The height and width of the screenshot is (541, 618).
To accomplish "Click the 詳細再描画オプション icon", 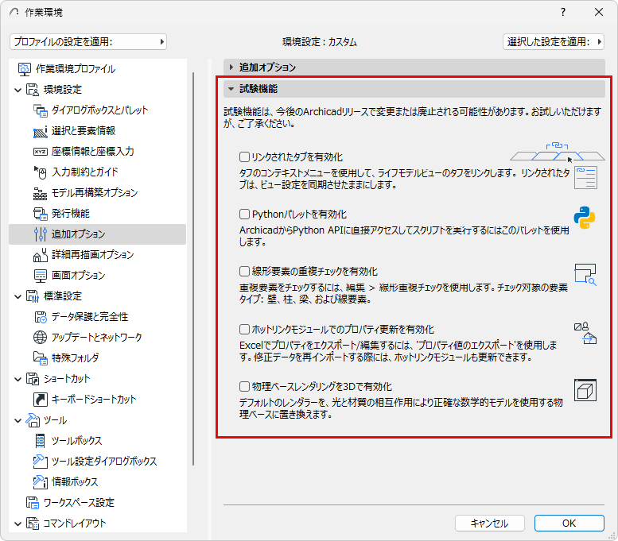I will 41,255.
